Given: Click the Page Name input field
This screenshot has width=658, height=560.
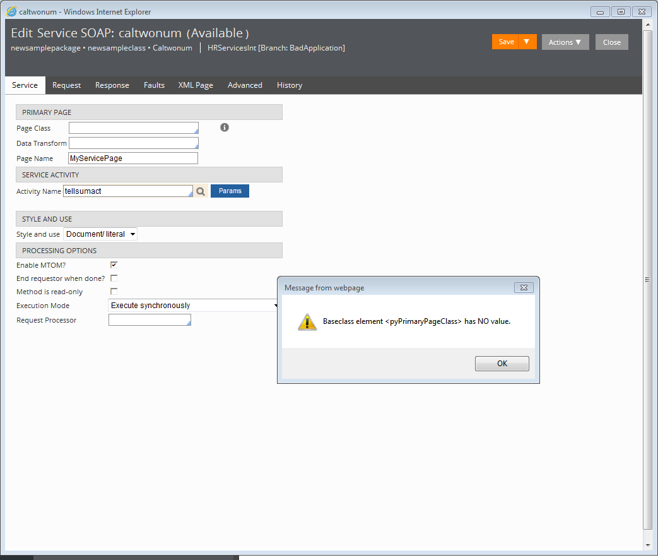Looking at the screenshot, I should [133, 158].
